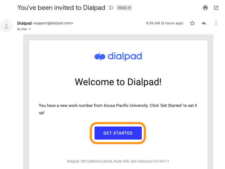The height and width of the screenshot is (169, 225).
Task: Print the email using the printer icon
Action: 205,8
